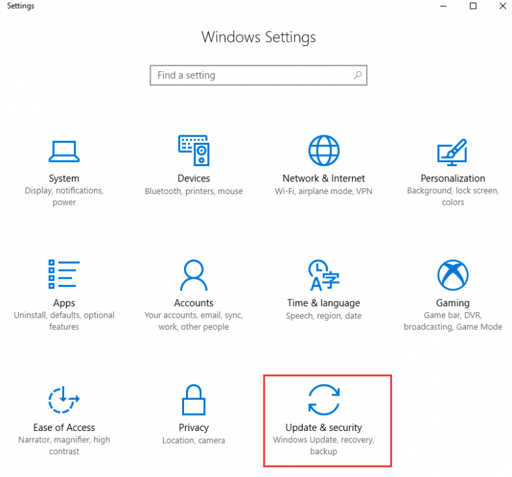Click 'Uninstall, defaults, optional features' text

coord(64,321)
